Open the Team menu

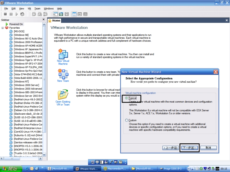click(37, 9)
